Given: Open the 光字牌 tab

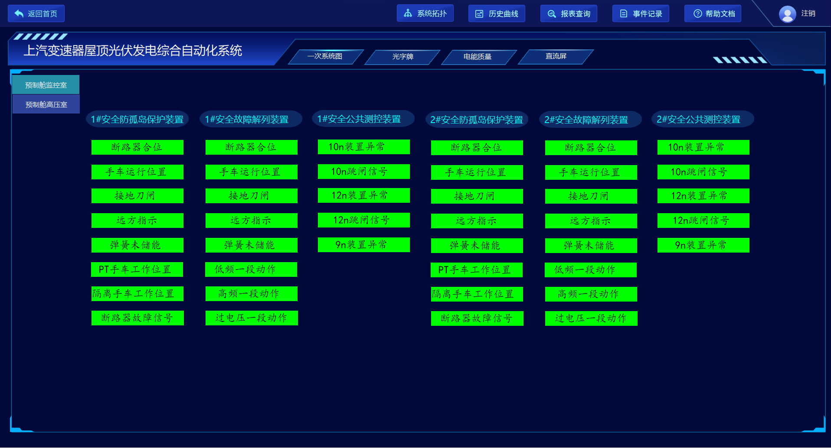Looking at the screenshot, I should click(x=402, y=57).
